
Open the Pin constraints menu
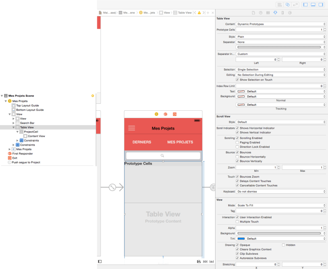(205, 262)
